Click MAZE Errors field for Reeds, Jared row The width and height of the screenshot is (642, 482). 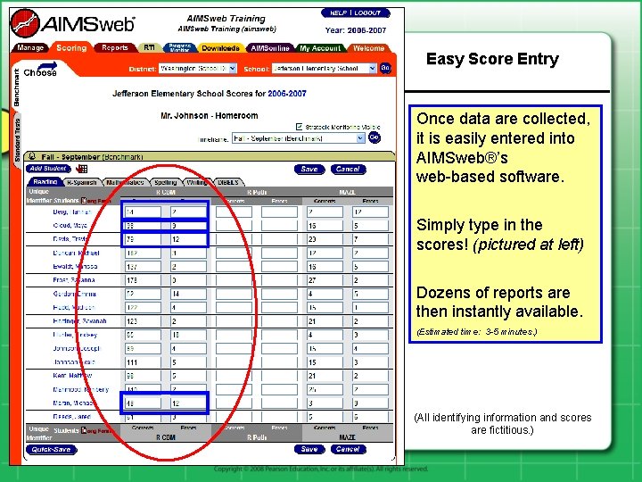370,417
